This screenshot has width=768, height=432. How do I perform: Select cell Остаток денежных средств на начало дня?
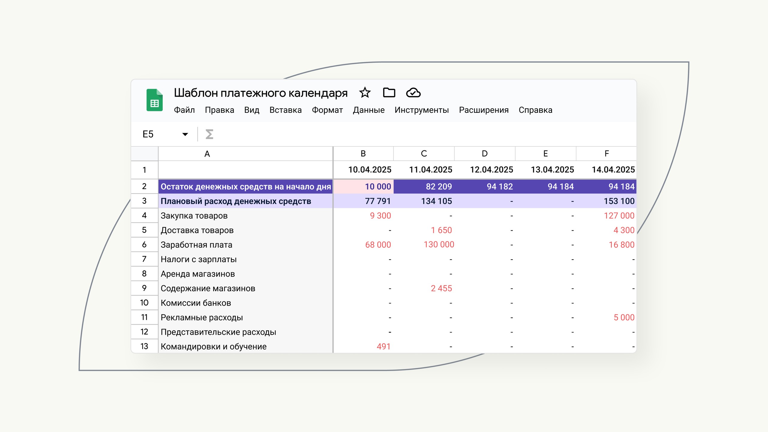pos(245,187)
